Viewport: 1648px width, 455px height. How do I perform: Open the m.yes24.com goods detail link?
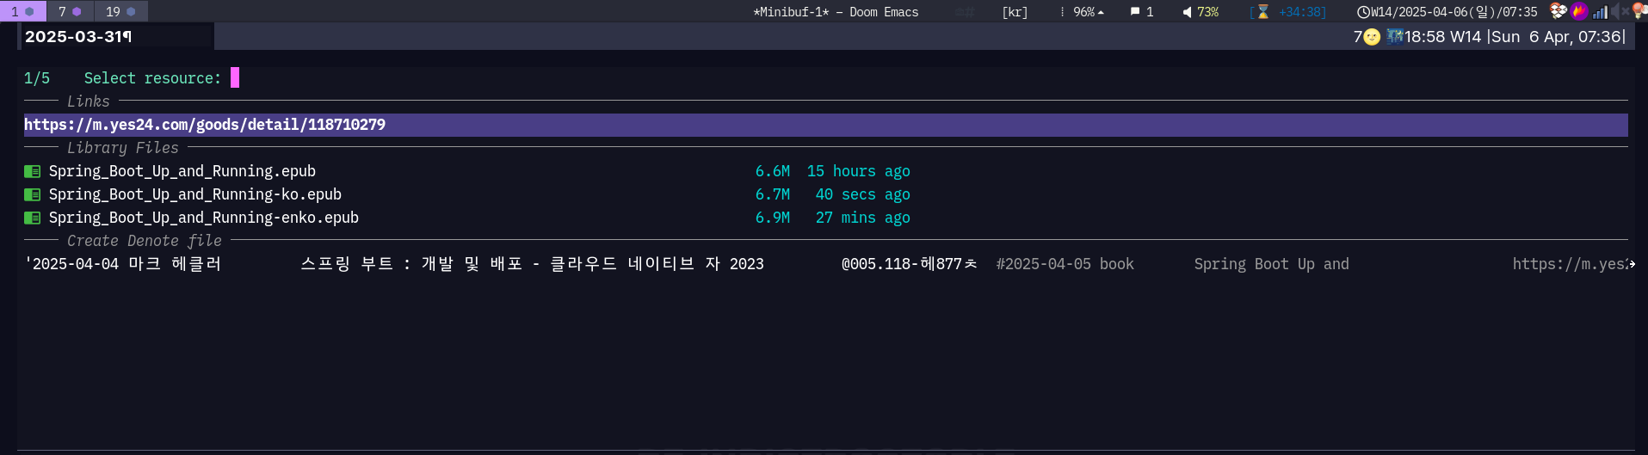click(205, 125)
